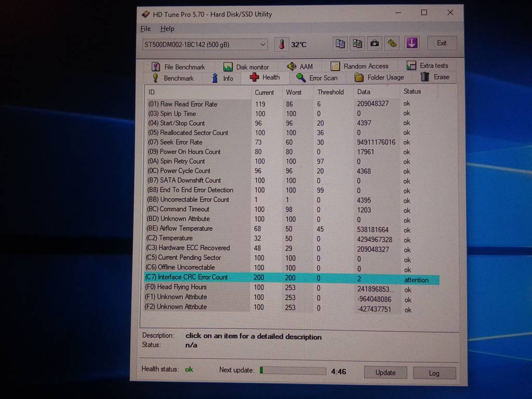Click the attention status cell

[x=416, y=280]
